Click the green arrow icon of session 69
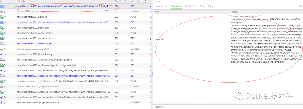Screen dimensions: 303x109 (2, 17)
